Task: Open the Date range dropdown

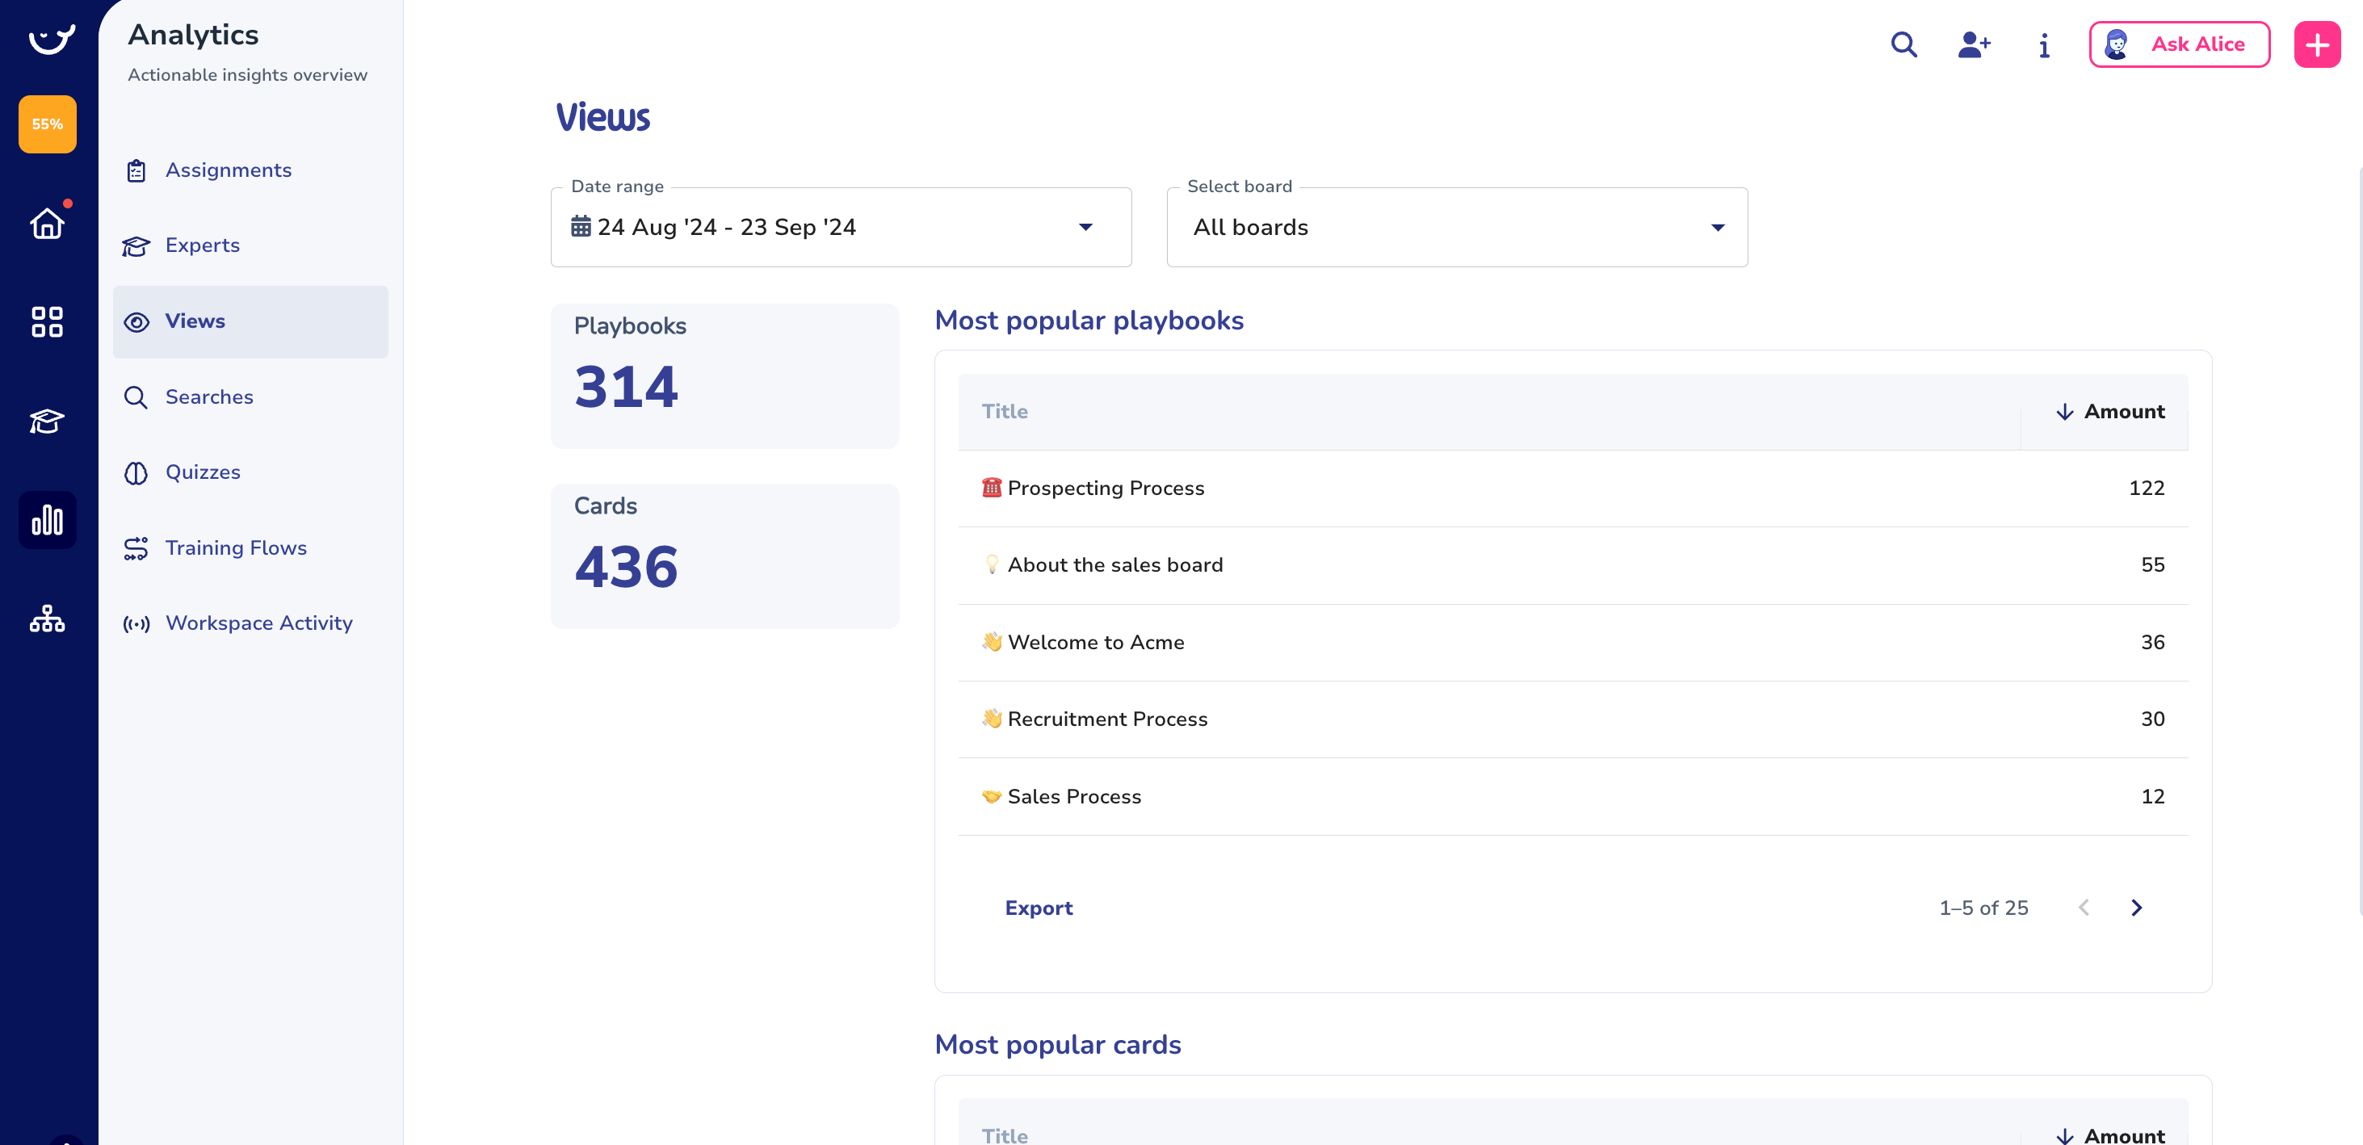Action: 840,227
